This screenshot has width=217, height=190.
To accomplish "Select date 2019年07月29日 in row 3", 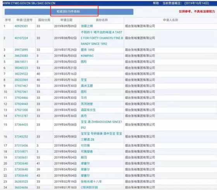I will (x=65, y=50).
